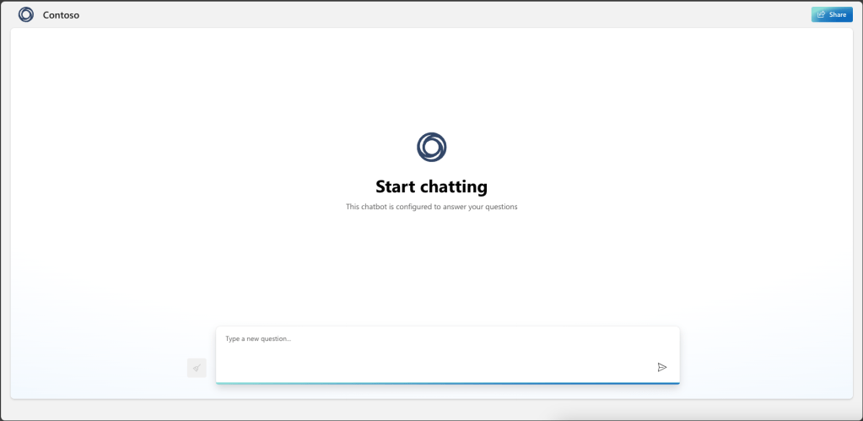The height and width of the screenshot is (421, 863).
Task: Click the paper plane send icon
Action: pyautogui.click(x=661, y=367)
